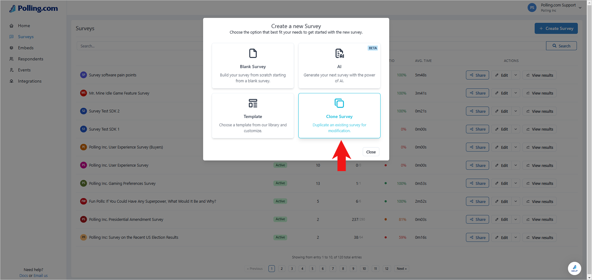Image resolution: width=592 pixels, height=280 pixels.
Task: Expand edit options for Polling Inc. User Experience Survey
Action: coord(516,165)
